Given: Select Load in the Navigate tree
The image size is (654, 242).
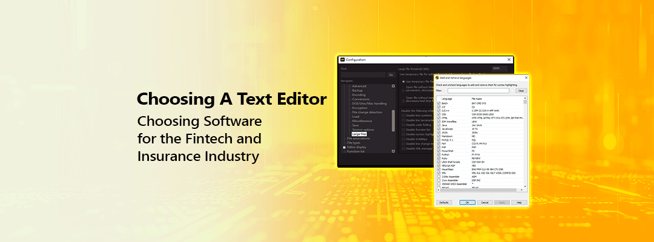Looking at the screenshot, I should click(x=356, y=117).
